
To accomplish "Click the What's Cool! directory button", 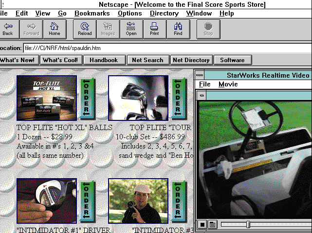I will (x=60, y=60).
